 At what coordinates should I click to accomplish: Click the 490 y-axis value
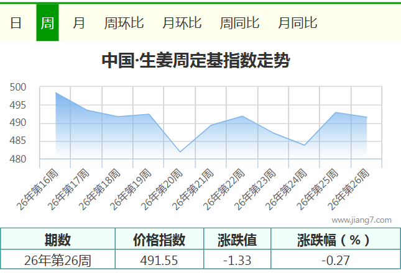(x=18, y=123)
